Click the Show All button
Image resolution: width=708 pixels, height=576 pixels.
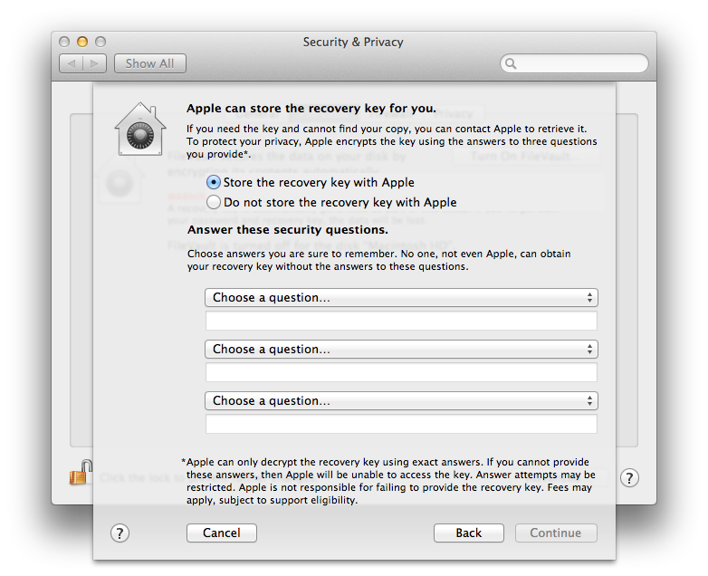(150, 63)
